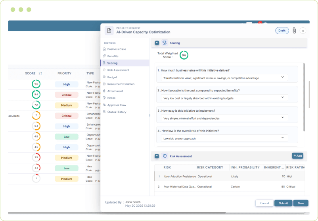This screenshot has width=318, height=221.
Task: Open the Approval Flow section
Action: tap(125, 105)
